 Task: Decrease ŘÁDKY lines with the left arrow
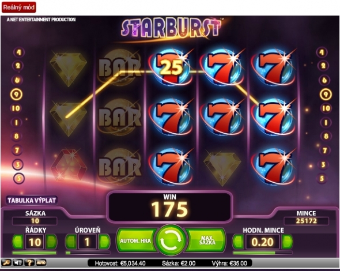[x=18, y=242]
